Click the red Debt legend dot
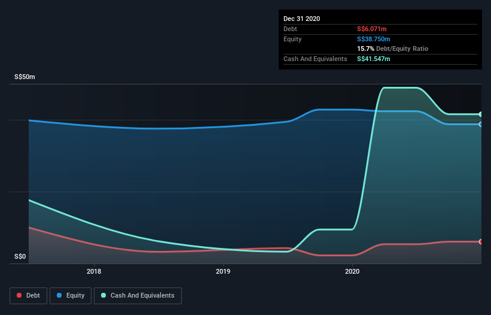 pos(19,295)
